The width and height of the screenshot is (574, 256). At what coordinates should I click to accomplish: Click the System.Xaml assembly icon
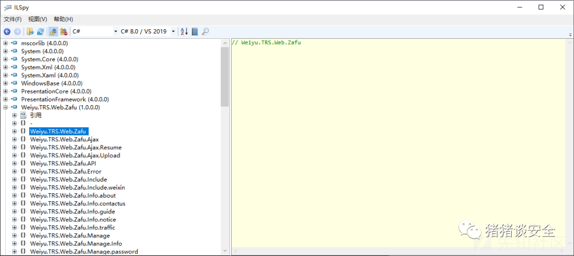(14, 75)
